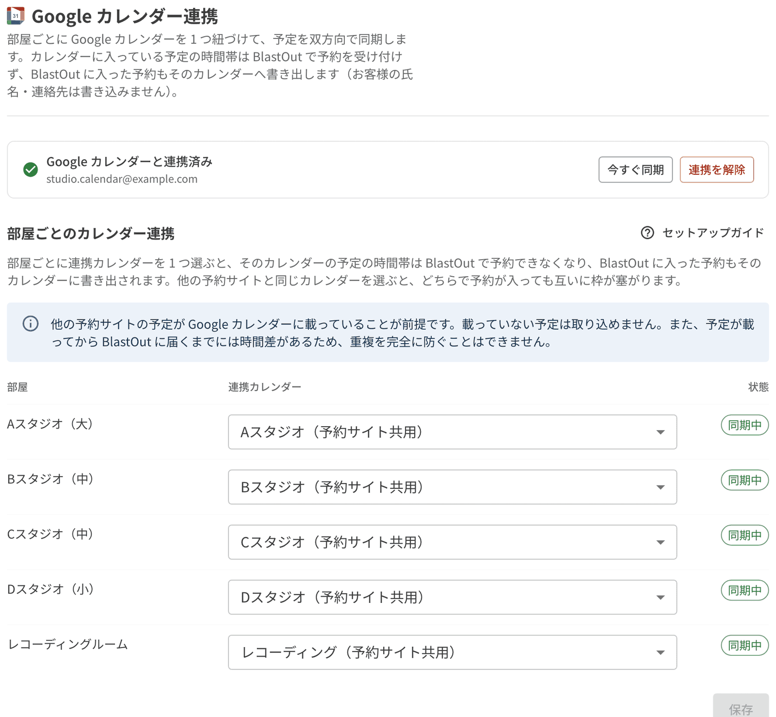Click the Aスタジオ（大） room name
The width and height of the screenshot is (776, 717).
[x=50, y=424]
